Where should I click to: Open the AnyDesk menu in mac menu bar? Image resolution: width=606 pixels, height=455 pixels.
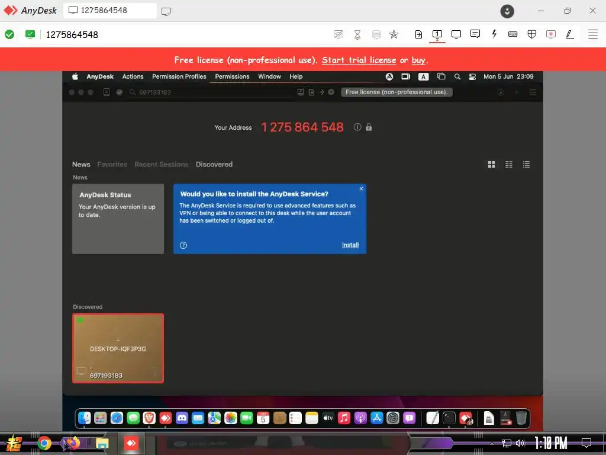[x=99, y=76]
